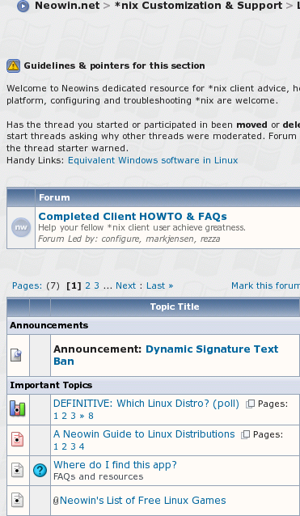The width and height of the screenshot is (300, 516).
Task: Click the attachment paperclip icon
Action: point(56,501)
